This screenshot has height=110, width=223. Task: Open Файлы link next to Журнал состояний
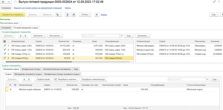68,8
